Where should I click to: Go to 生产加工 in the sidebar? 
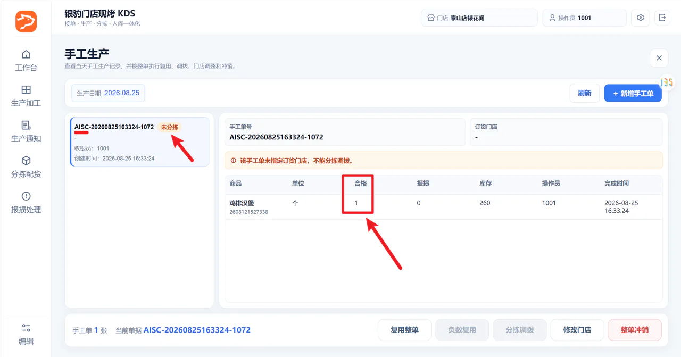[x=26, y=96]
